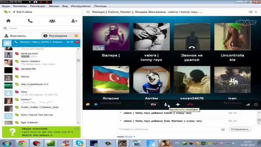The image size is (261, 147).
Task: Click the contact list scroll up arrow
Action: [x=78, y=49]
